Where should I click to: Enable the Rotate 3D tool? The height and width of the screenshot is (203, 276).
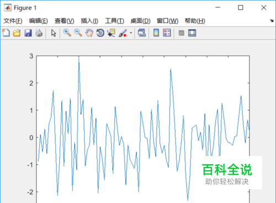tap(100, 33)
